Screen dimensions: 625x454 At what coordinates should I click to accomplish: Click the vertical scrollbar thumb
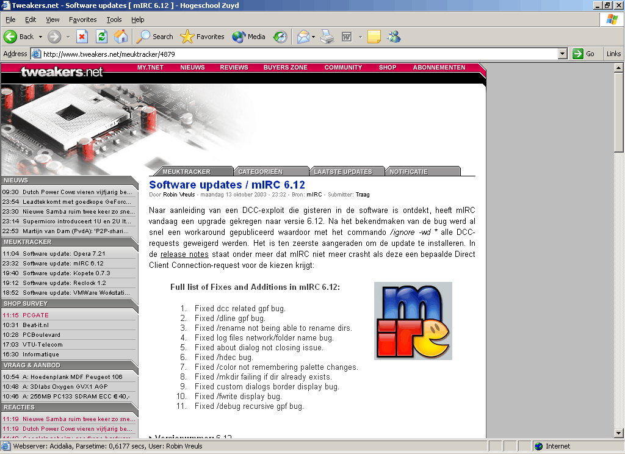[618, 112]
